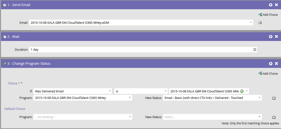The height and width of the screenshot is (129, 281).
Task: Click green plus to add email value
Action: click(x=242, y=91)
